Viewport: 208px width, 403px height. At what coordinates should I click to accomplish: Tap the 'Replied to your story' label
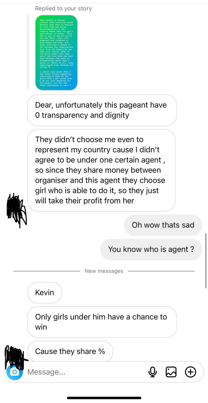(x=63, y=9)
